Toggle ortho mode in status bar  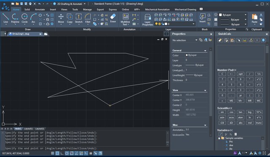62,153
